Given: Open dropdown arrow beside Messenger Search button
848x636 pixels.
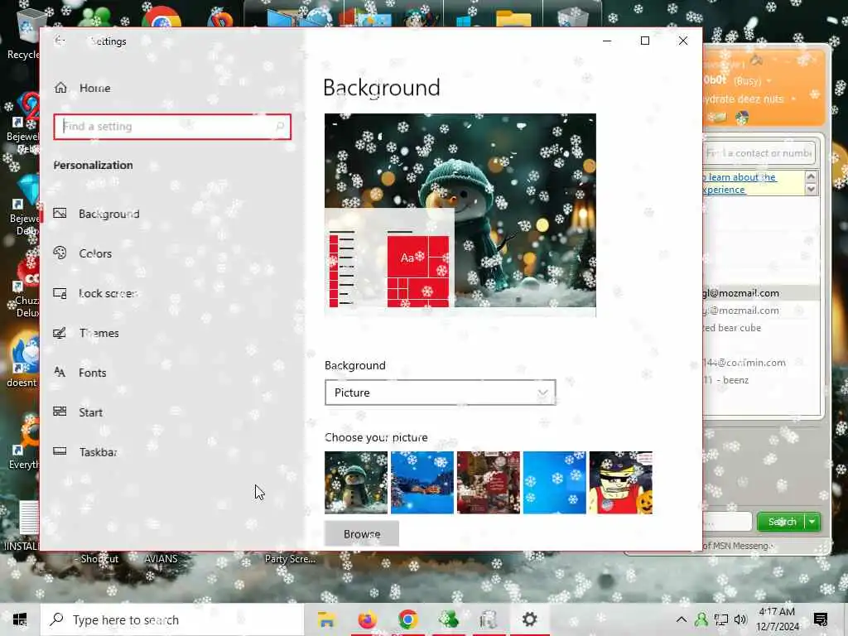Looking at the screenshot, I should (812, 522).
